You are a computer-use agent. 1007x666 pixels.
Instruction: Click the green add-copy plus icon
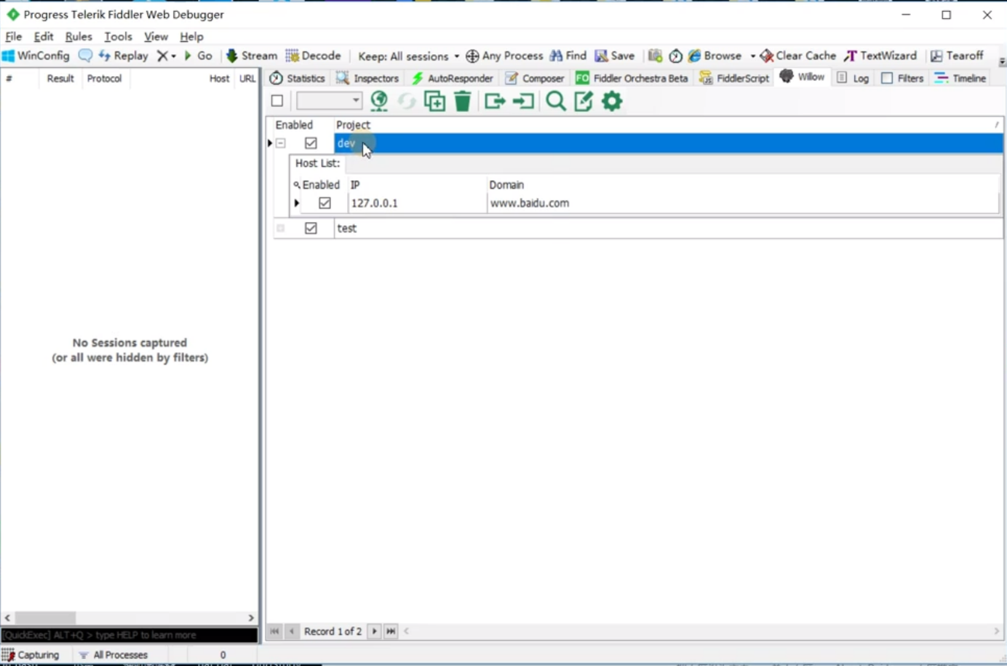435,101
